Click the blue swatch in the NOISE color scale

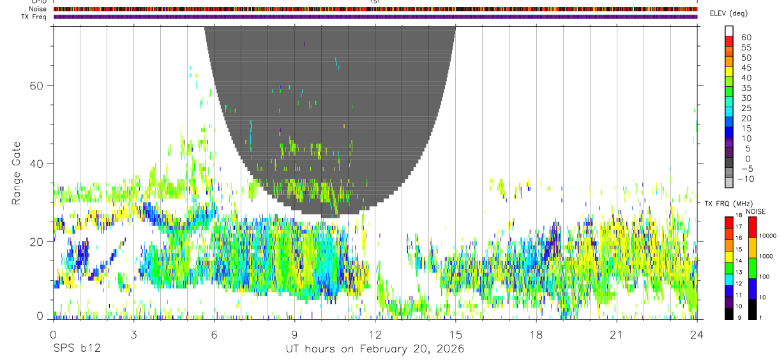(x=752, y=288)
